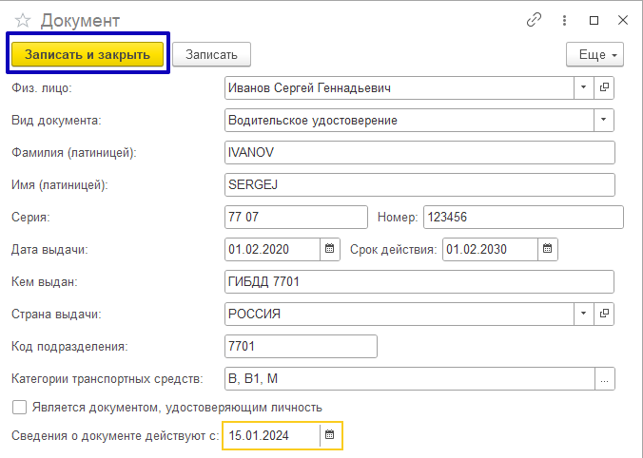The image size is (643, 458).
Task: Select the Кем выдан field
Action: click(419, 282)
